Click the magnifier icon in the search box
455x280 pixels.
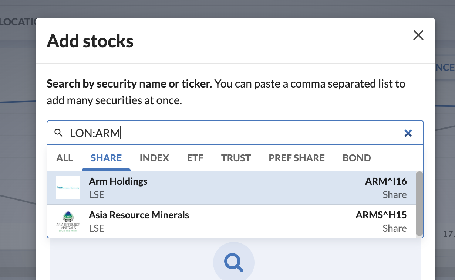(x=58, y=133)
